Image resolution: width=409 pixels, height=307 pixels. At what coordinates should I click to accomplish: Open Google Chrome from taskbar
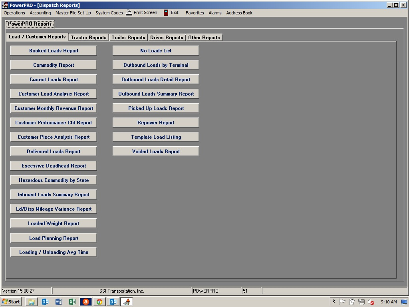click(99, 302)
